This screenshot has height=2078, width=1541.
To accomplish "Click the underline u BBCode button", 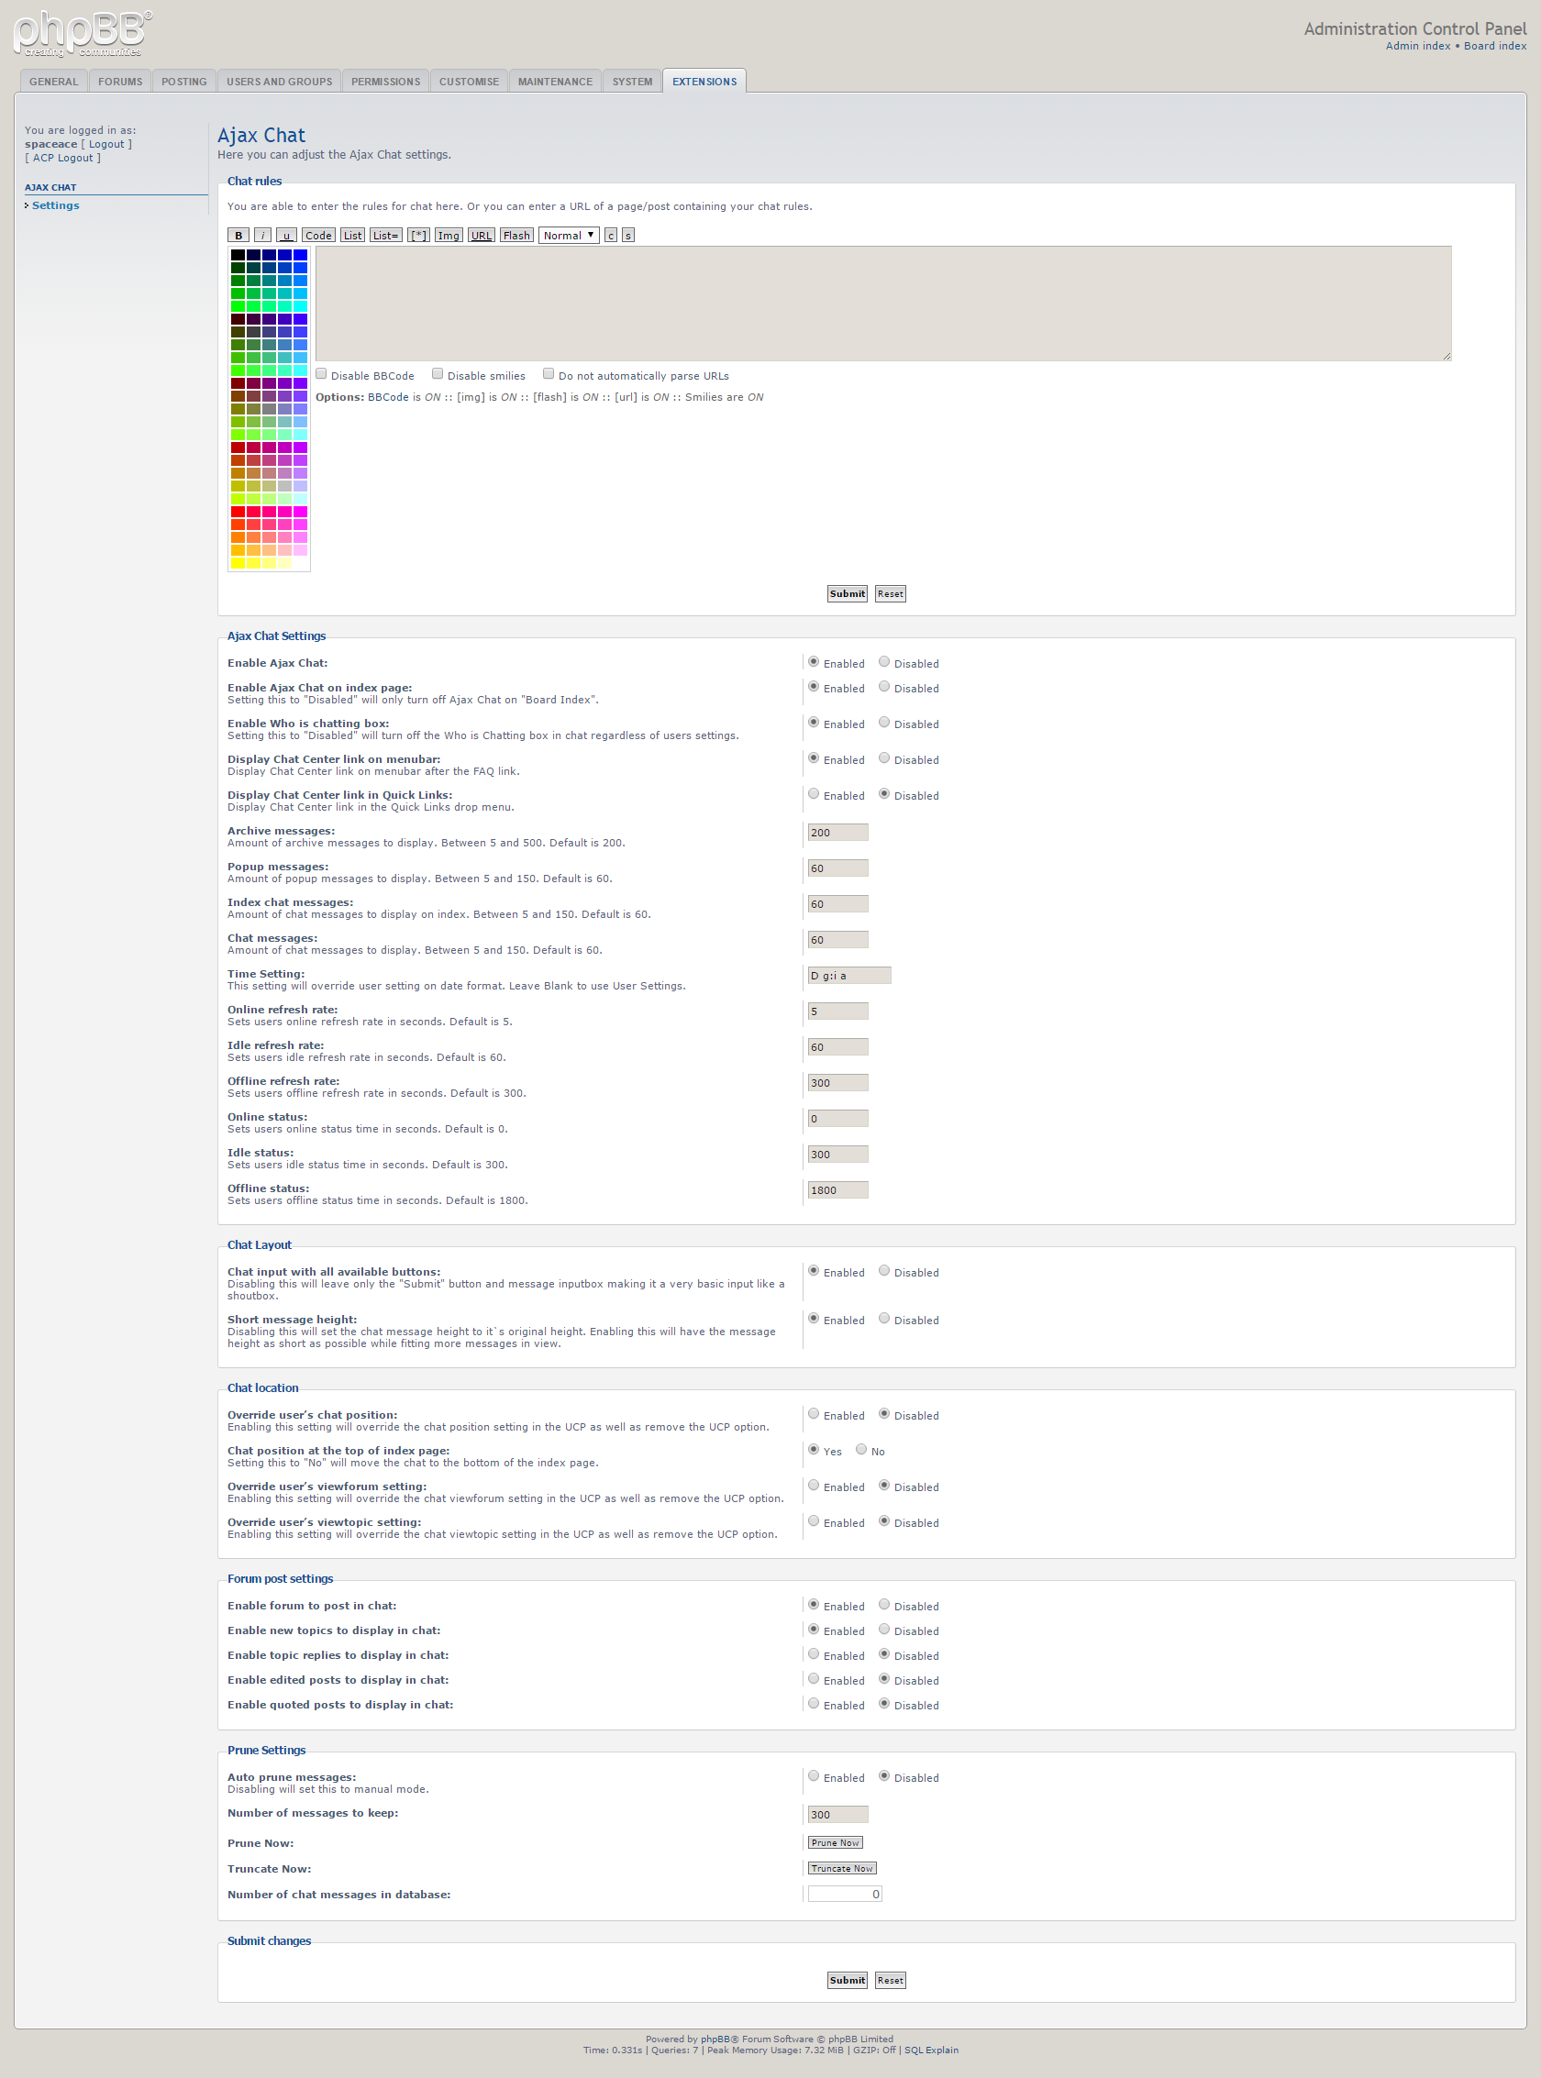I will pyautogui.click(x=286, y=235).
